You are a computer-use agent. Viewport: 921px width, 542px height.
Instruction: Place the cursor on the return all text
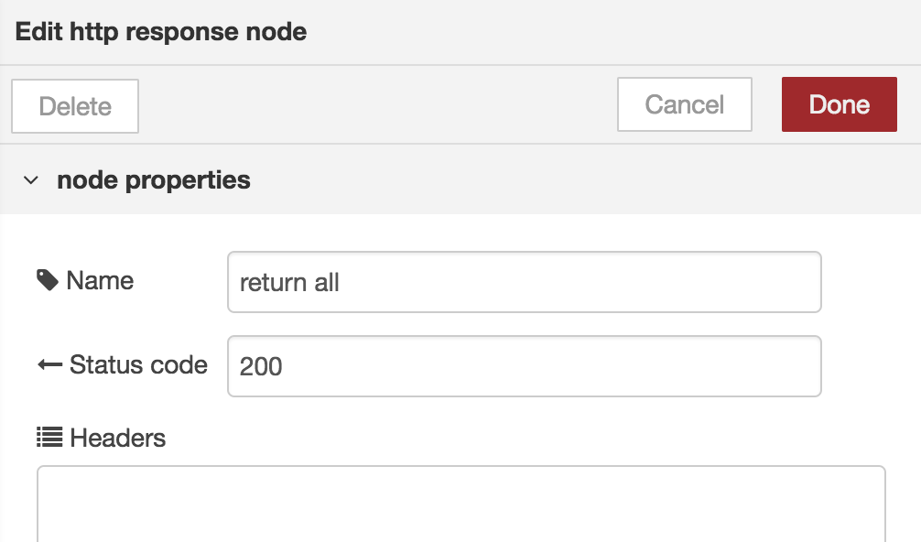pos(289,283)
